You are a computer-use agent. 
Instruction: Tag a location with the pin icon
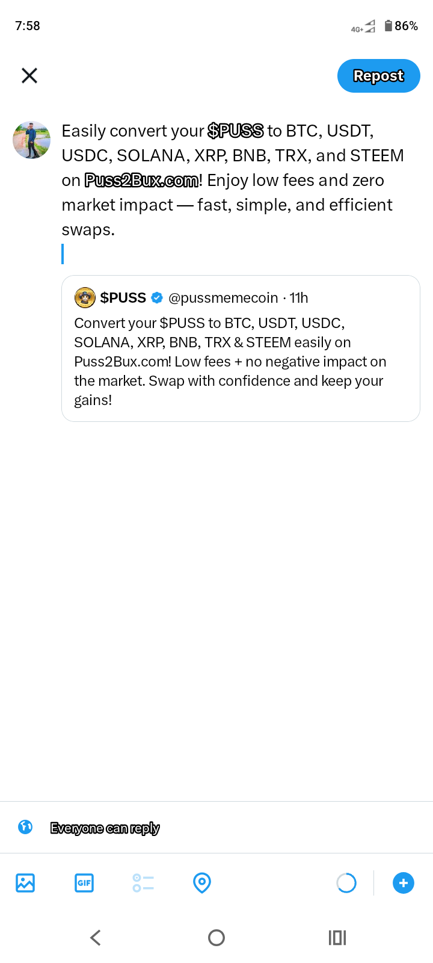tap(202, 883)
